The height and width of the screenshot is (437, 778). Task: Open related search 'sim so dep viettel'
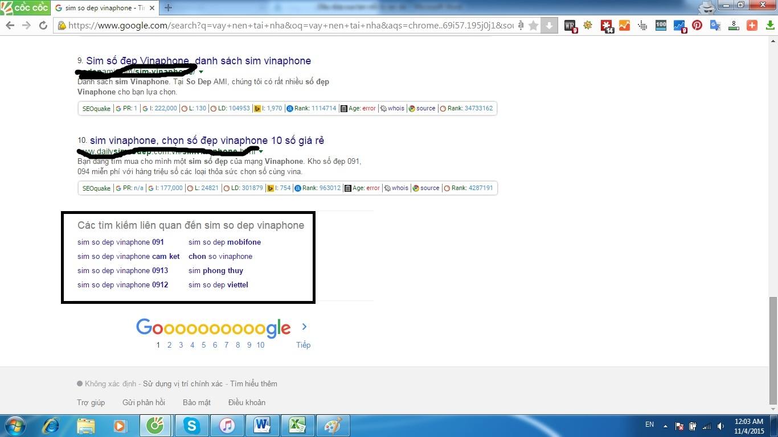[218, 285]
